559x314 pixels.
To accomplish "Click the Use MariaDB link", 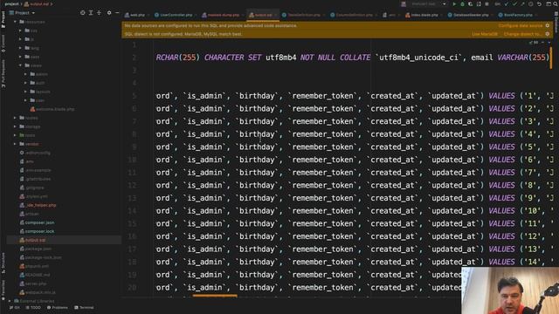I will pos(485,34).
